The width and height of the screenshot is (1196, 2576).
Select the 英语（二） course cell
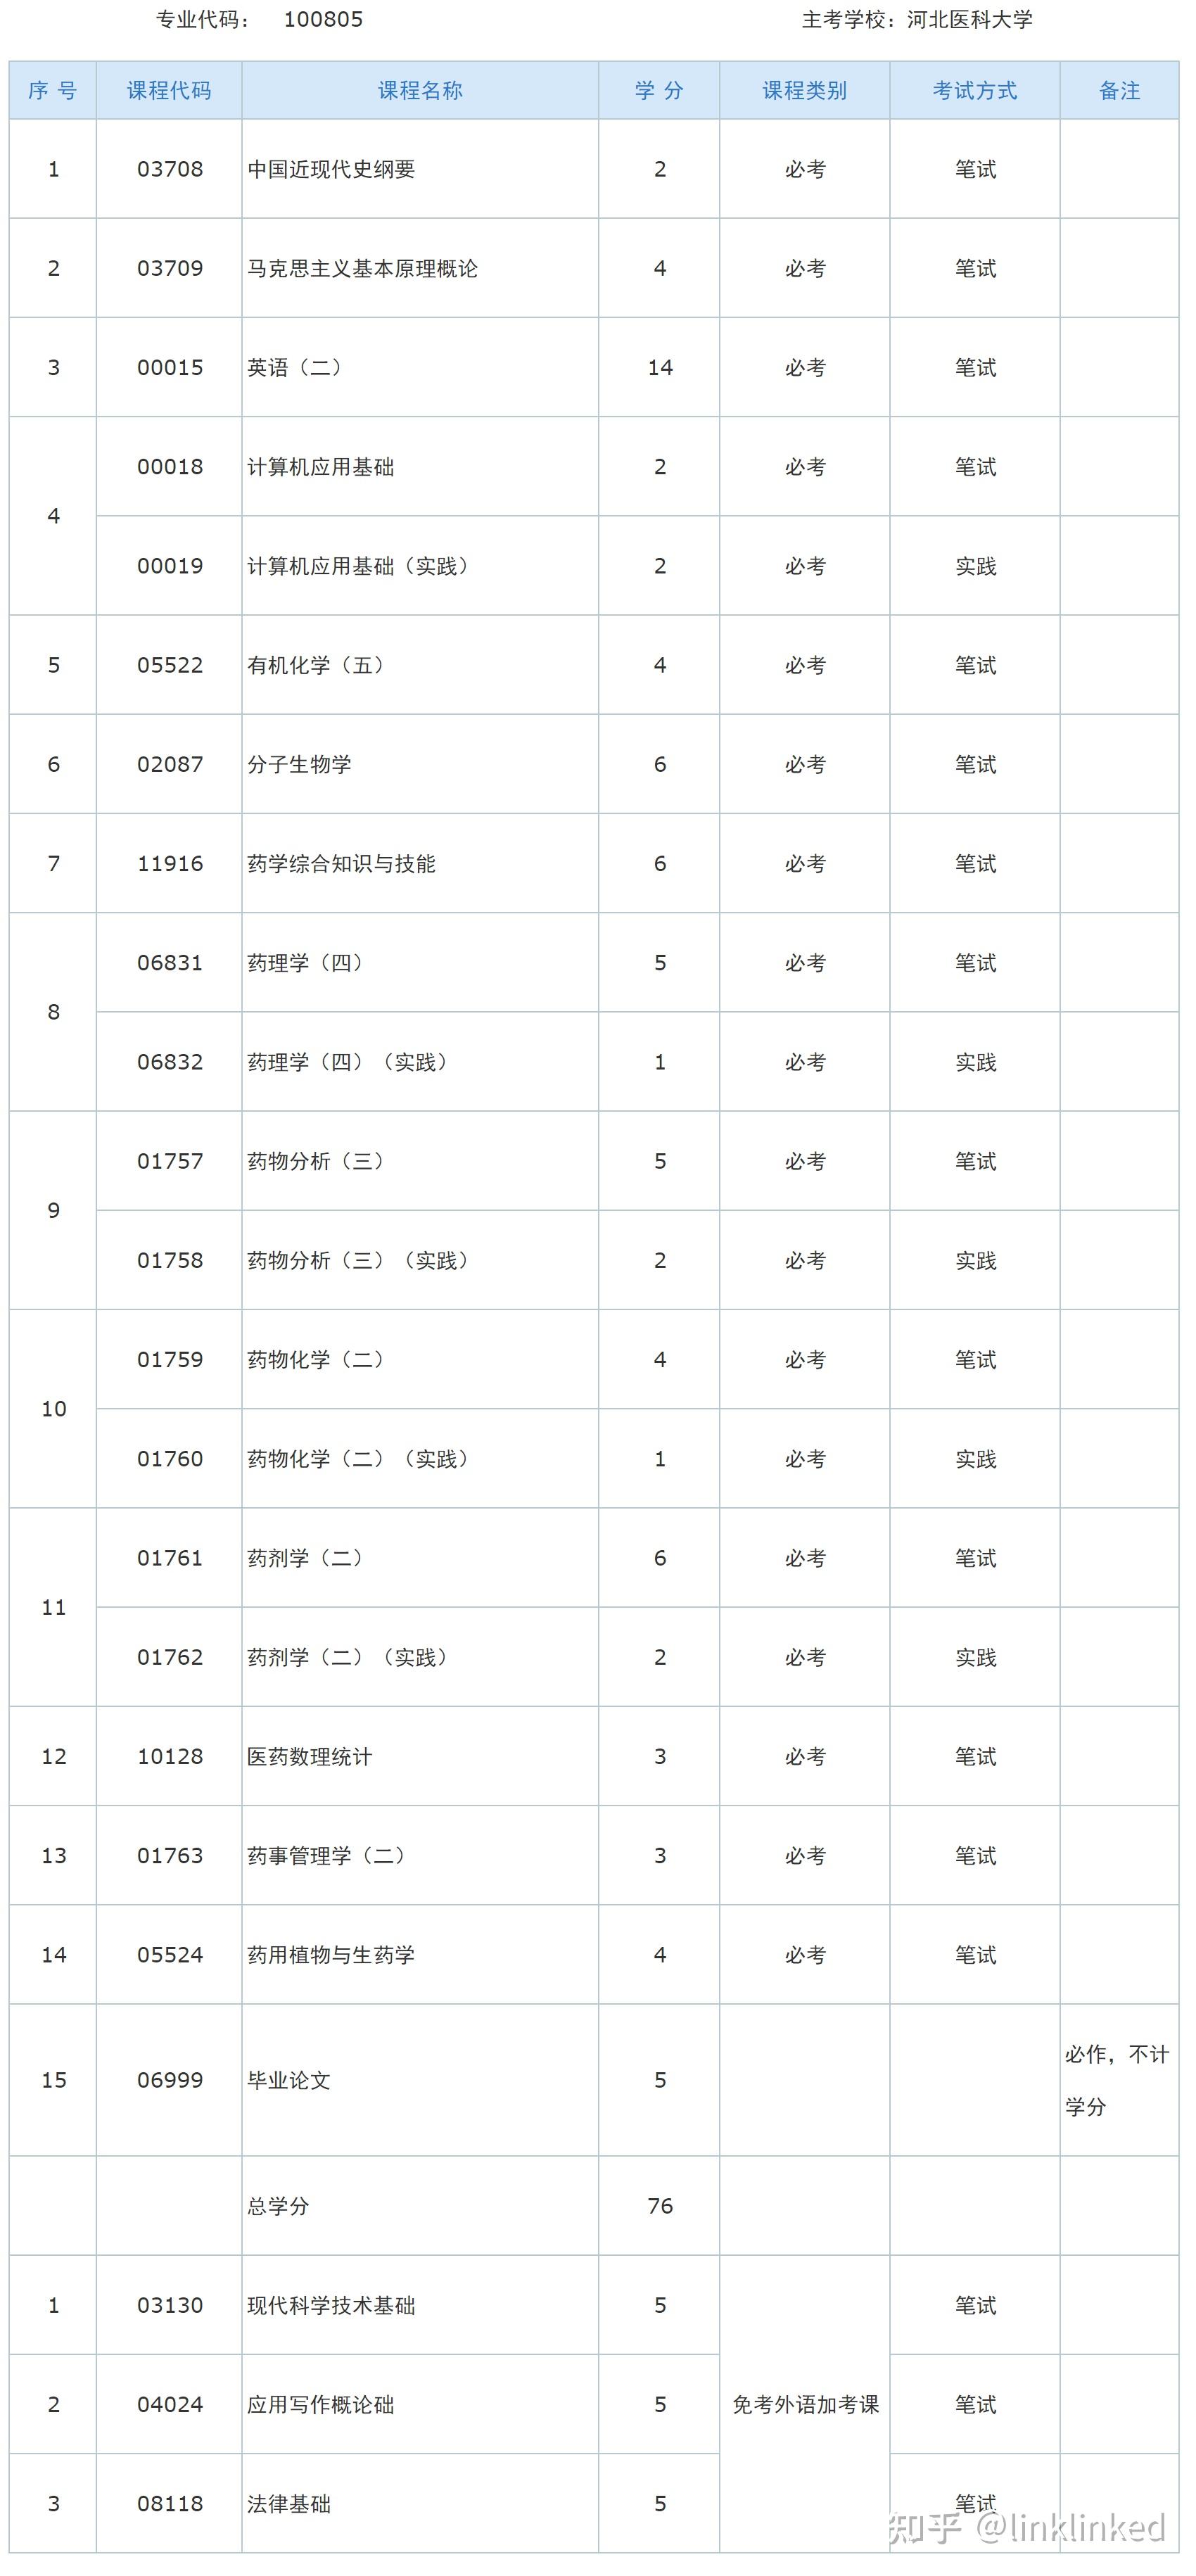[x=295, y=368]
